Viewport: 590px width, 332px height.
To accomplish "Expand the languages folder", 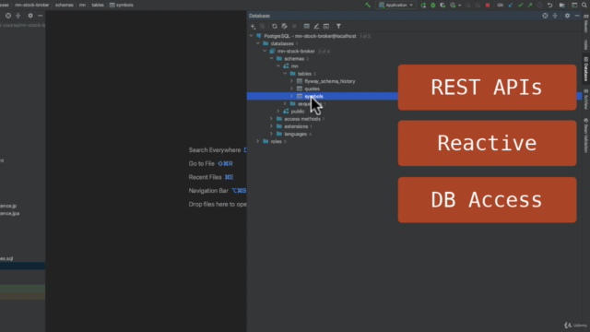I will (x=271, y=134).
